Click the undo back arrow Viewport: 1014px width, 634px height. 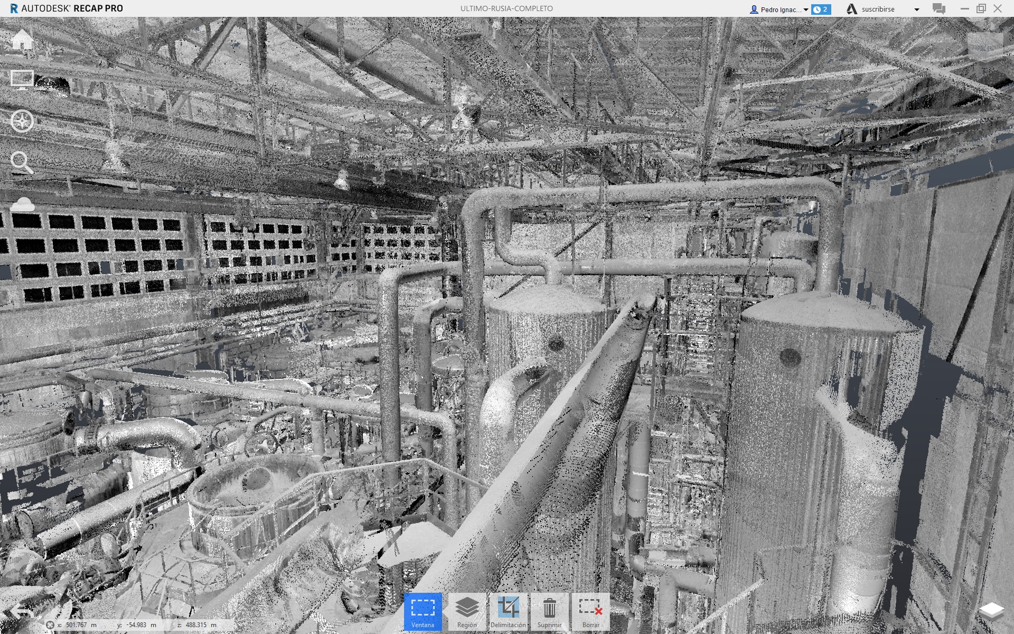21,611
